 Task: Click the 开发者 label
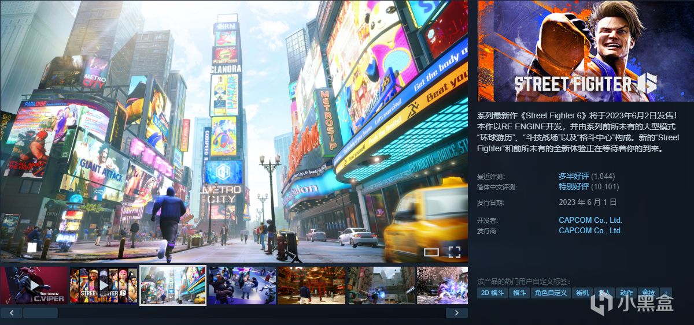tap(488, 220)
